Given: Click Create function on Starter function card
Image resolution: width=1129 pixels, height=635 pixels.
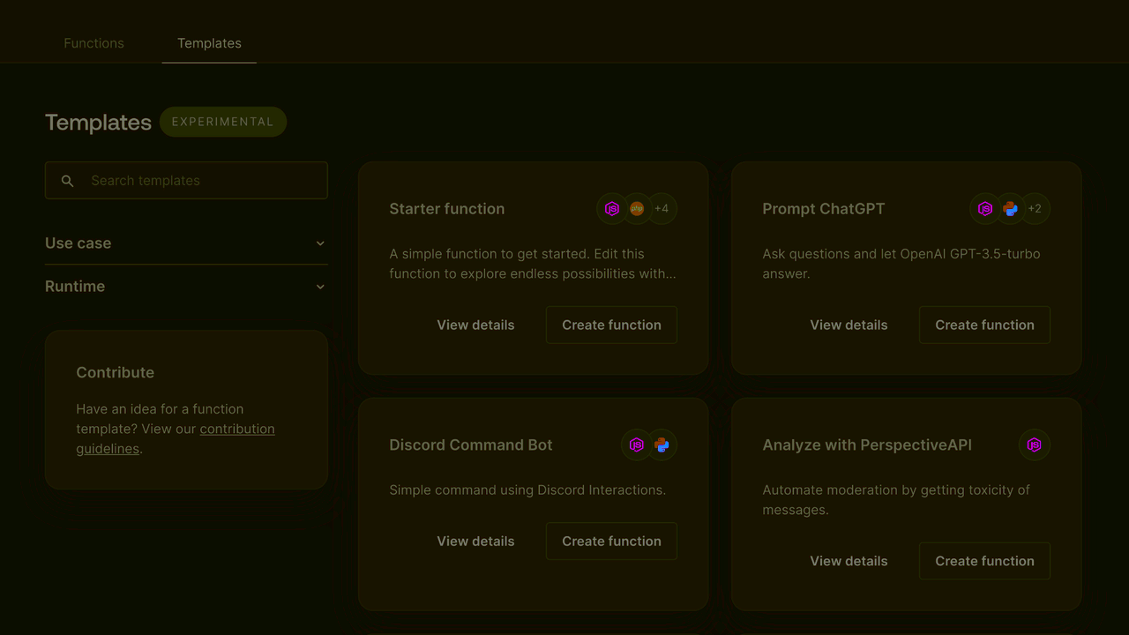Looking at the screenshot, I should tap(610, 325).
